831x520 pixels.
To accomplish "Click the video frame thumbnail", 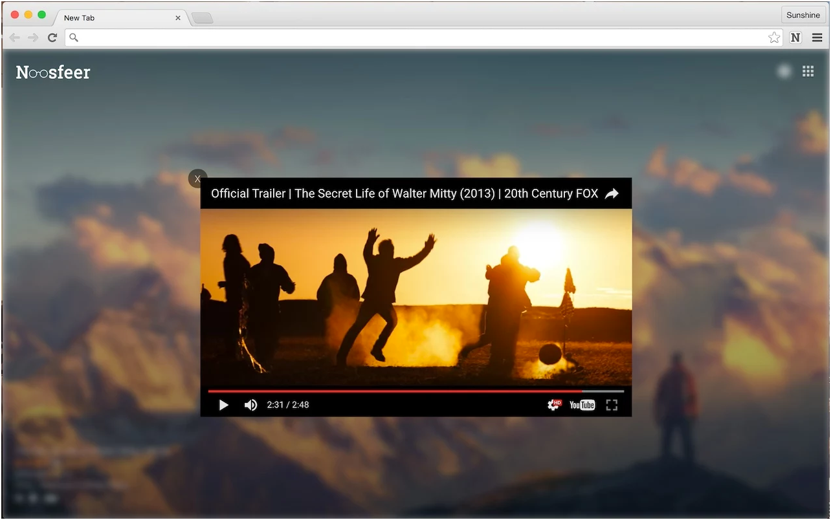I will point(416,298).
